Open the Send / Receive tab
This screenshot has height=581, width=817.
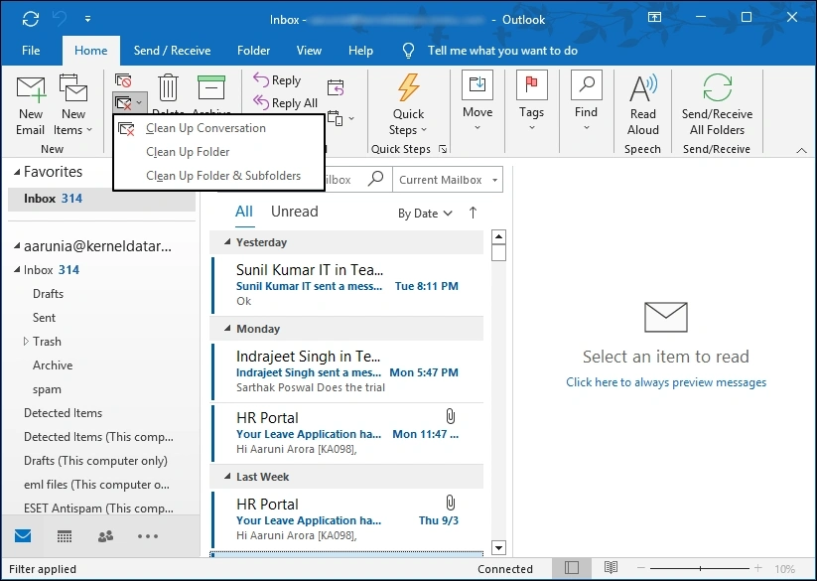(172, 51)
